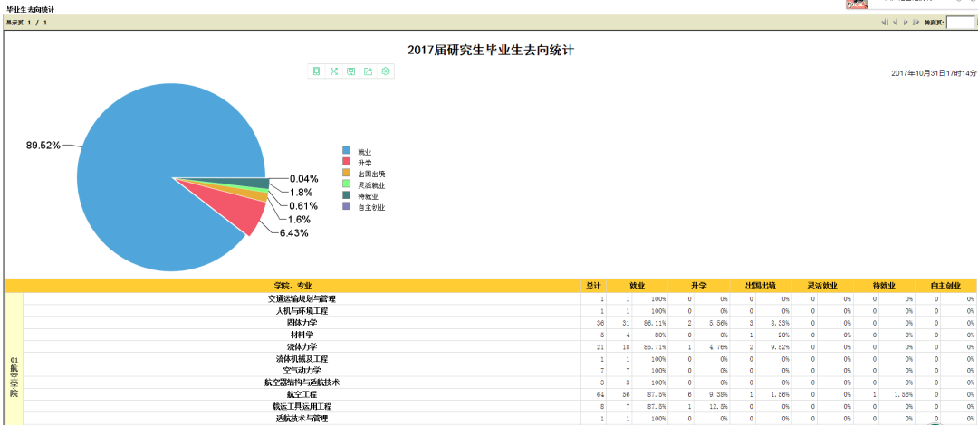978x425 pixels.
Task: Click the 转到页 page number input box
Action: point(959,23)
